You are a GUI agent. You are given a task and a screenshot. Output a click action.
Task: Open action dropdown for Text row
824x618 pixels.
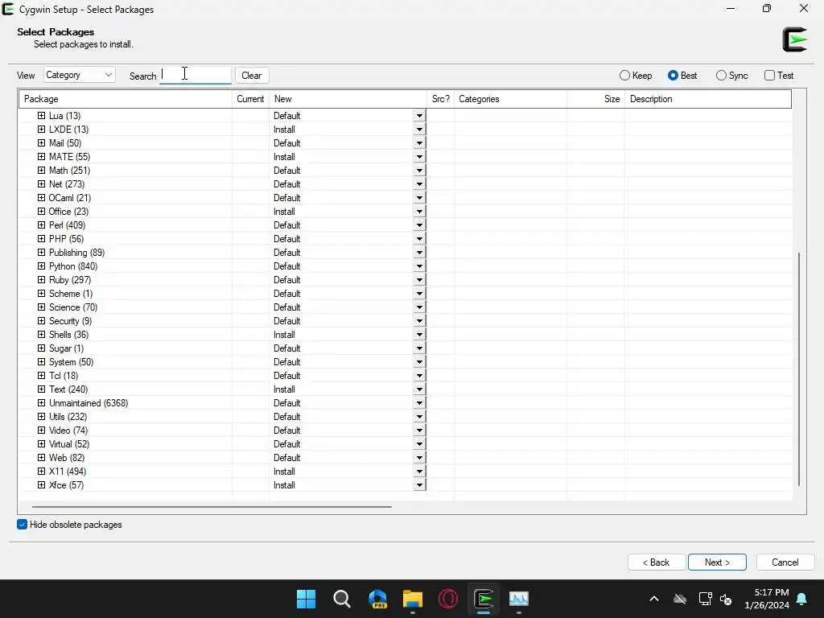419,389
